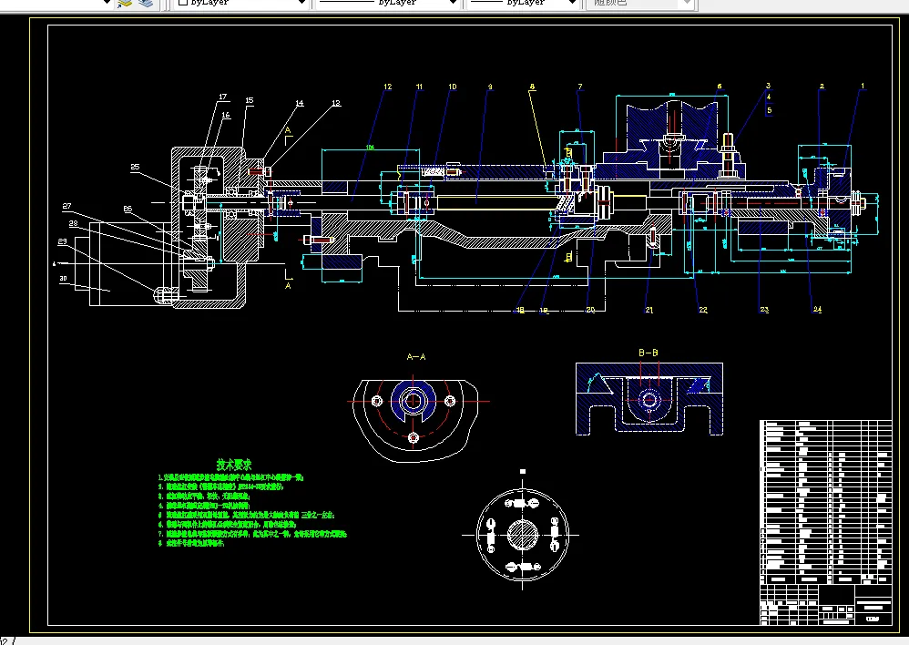The image size is (909, 645).
Task: Select yellow part number 9
Action: click(490, 87)
